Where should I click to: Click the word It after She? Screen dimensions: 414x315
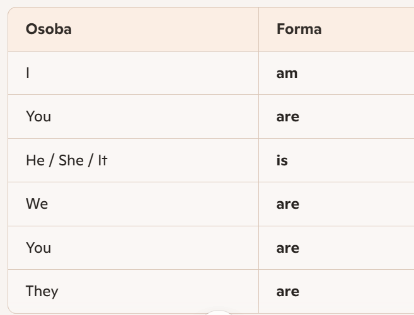pyautogui.click(x=102, y=160)
